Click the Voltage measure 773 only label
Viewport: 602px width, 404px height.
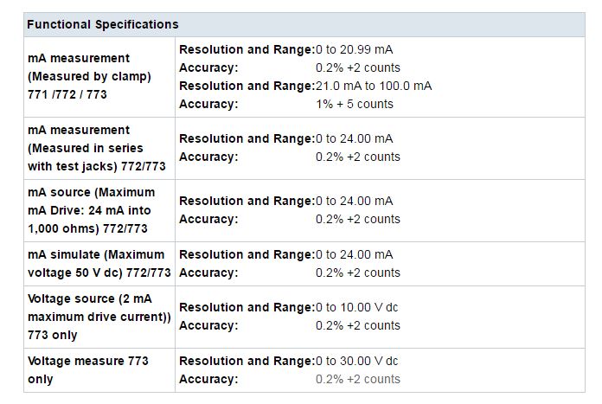coord(88,369)
